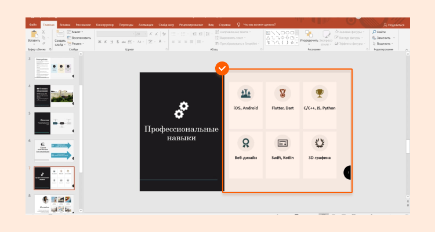Switch to the Вставка (Insert) tab

point(65,25)
